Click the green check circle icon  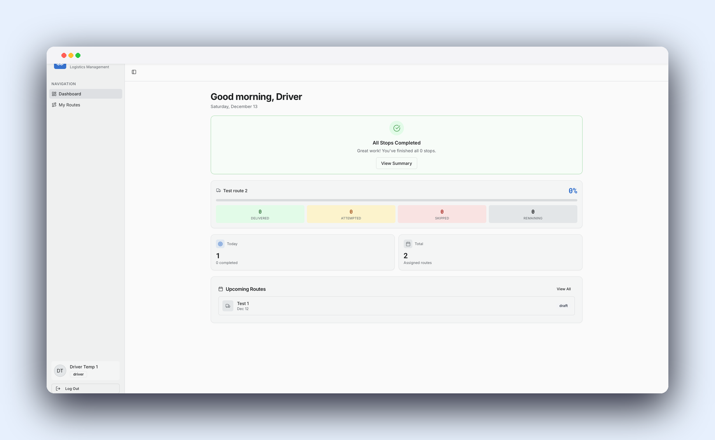[396, 128]
